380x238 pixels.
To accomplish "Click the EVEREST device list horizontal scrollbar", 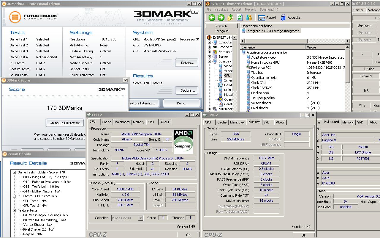I will coord(295,41).
